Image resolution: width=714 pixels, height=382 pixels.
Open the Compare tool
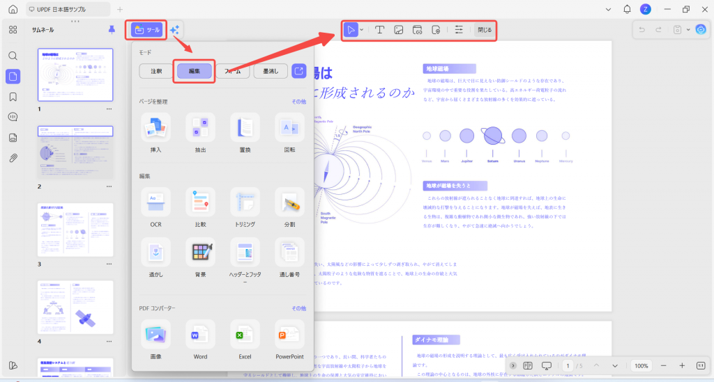(x=200, y=202)
